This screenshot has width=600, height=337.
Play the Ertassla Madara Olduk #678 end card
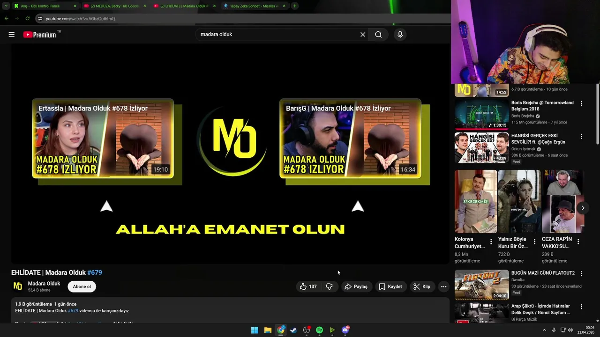tap(103, 139)
